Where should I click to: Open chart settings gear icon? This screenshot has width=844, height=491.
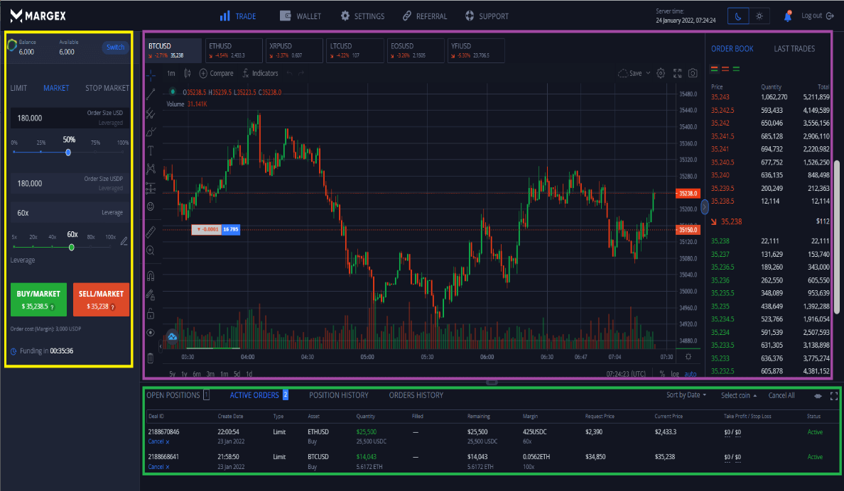pyautogui.click(x=661, y=73)
